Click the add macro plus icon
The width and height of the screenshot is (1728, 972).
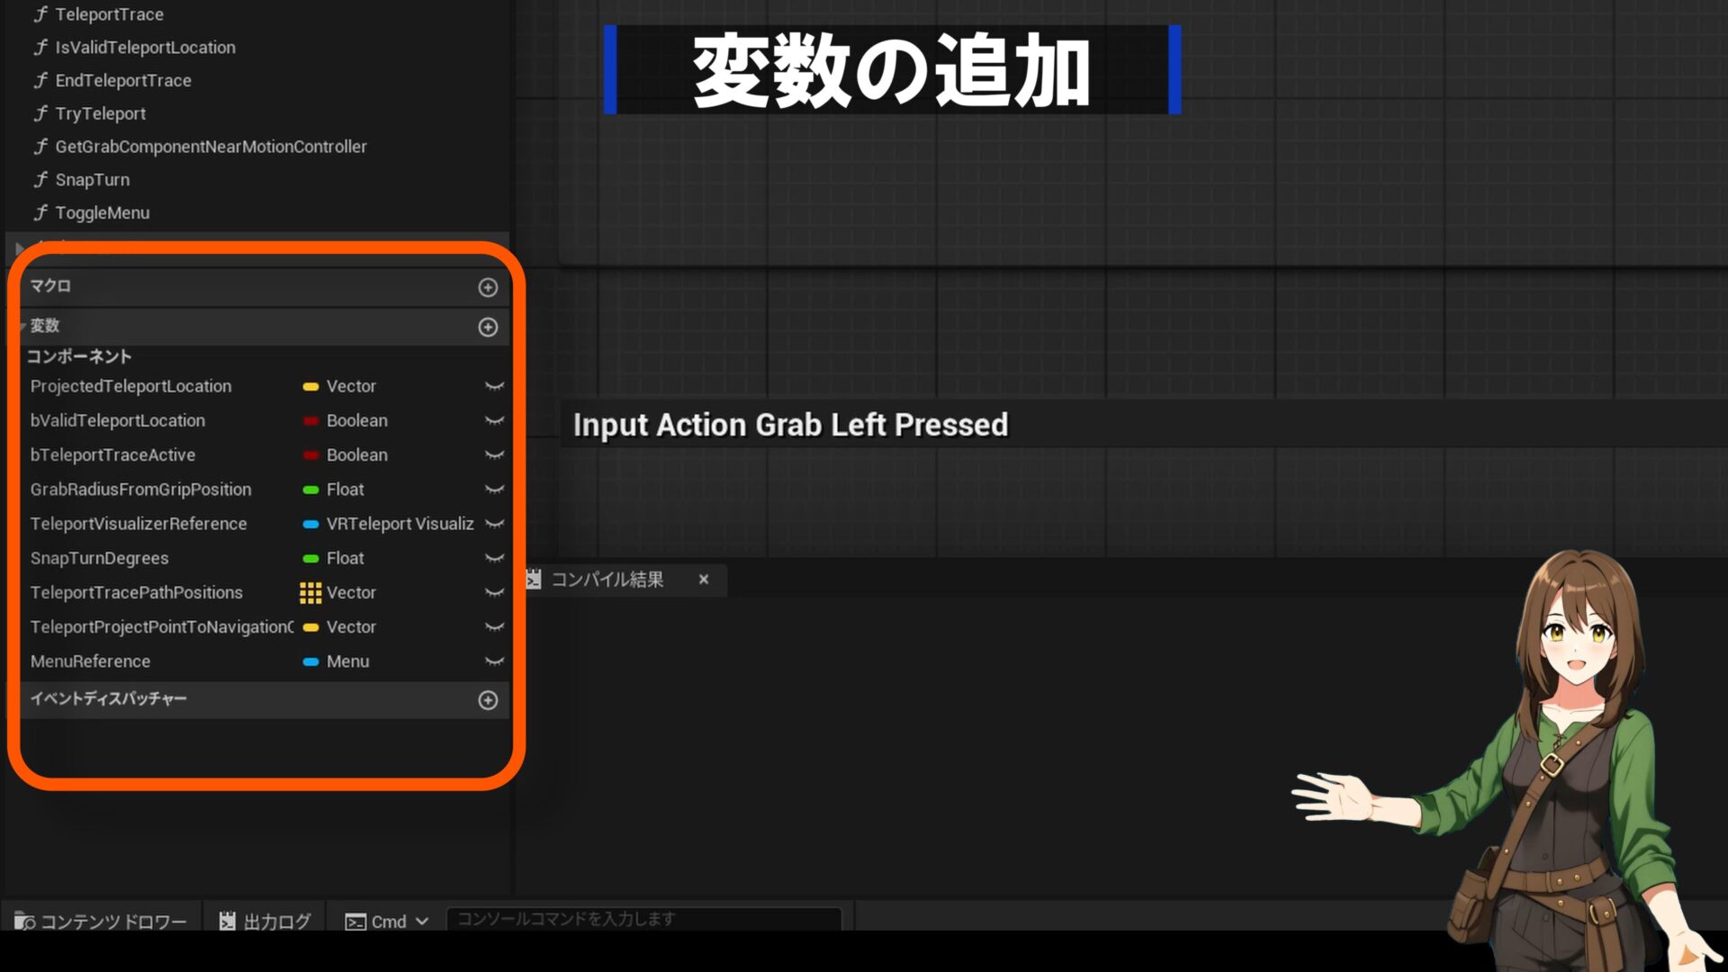(x=488, y=287)
